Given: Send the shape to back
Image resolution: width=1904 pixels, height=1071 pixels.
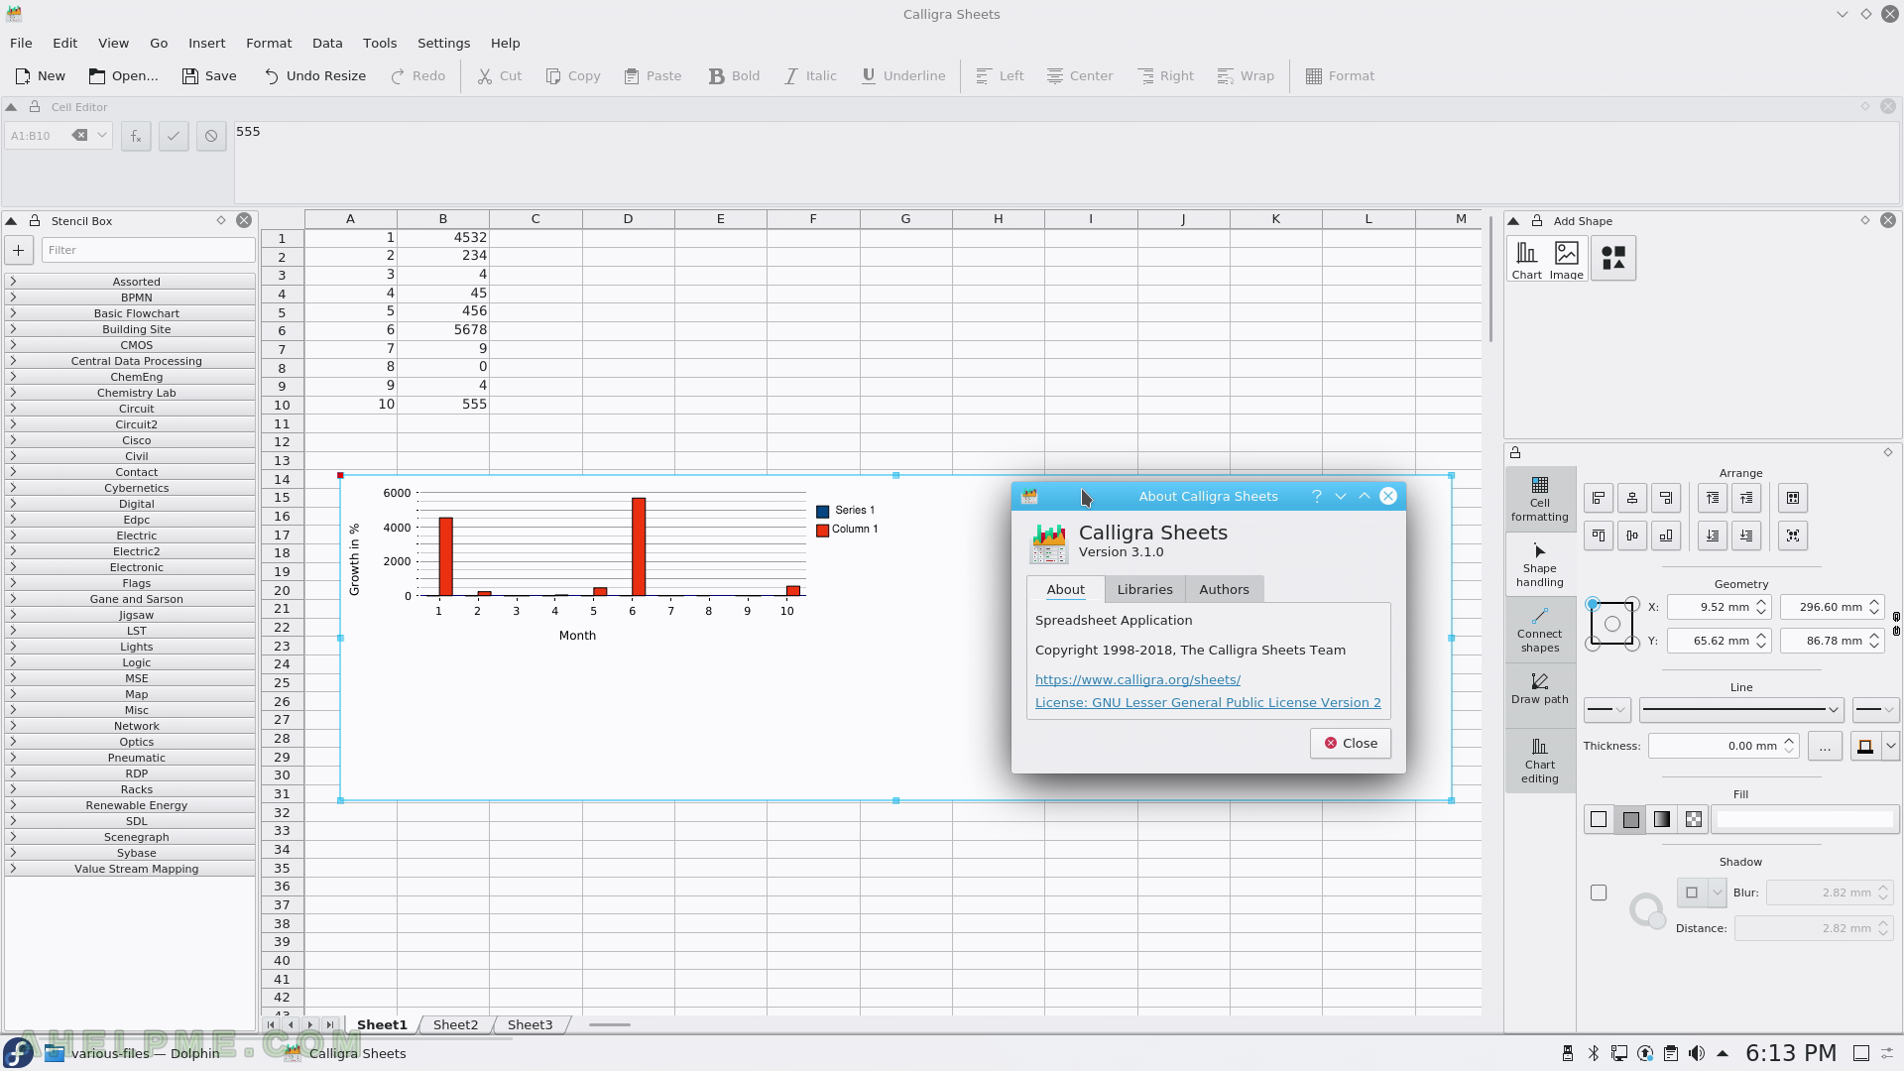Looking at the screenshot, I should coord(1713,535).
